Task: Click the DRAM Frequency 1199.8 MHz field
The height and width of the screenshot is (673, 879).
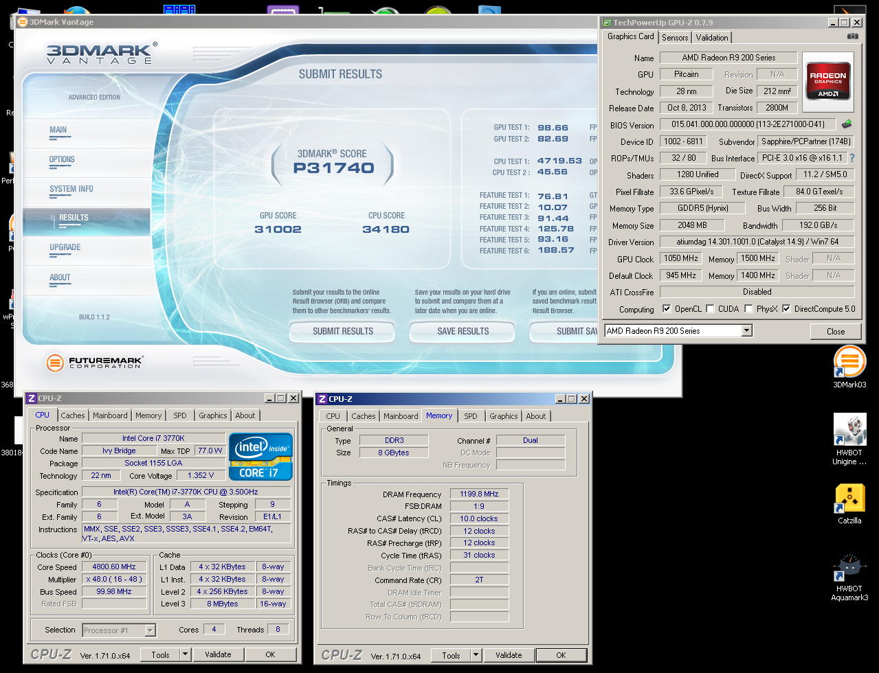Action: point(479,494)
